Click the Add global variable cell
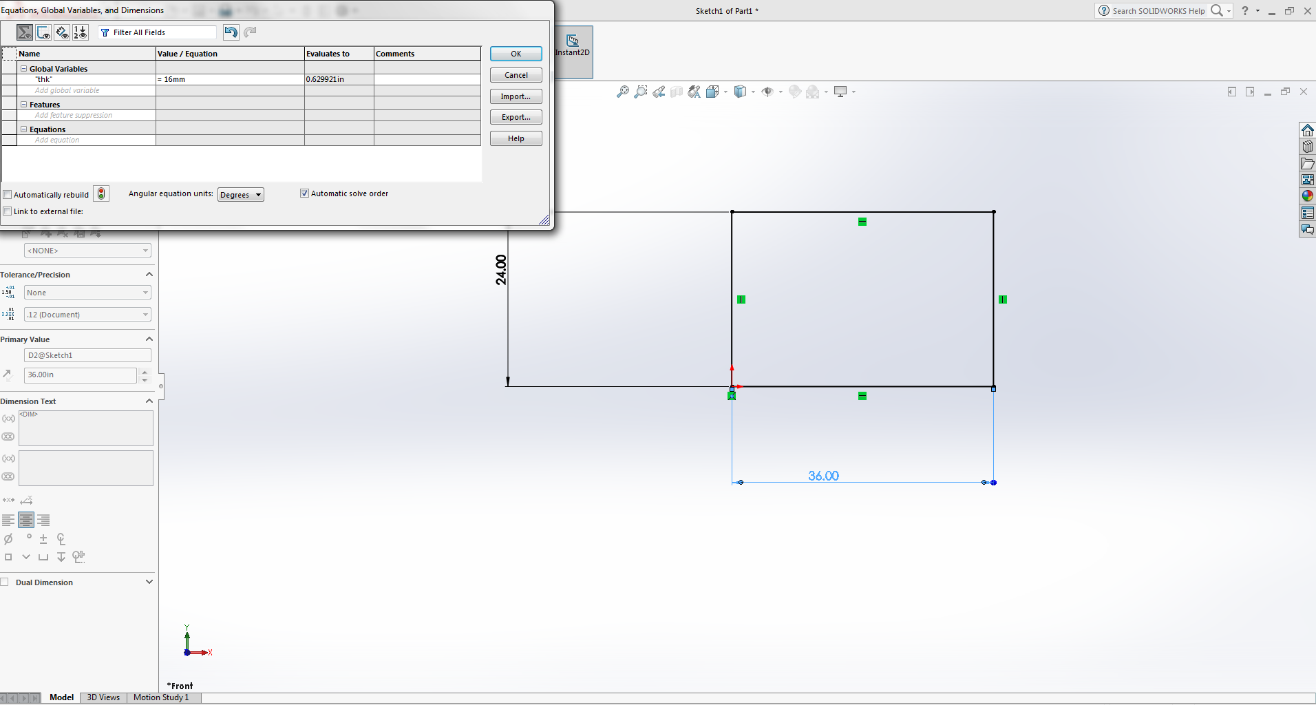Image resolution: width=1316 pixels, height=705 pixels. (x=87, y=90)
